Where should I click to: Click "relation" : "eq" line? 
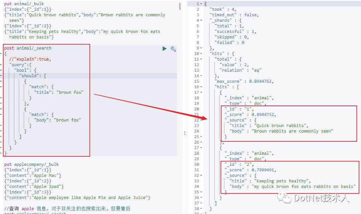[240, 70]
